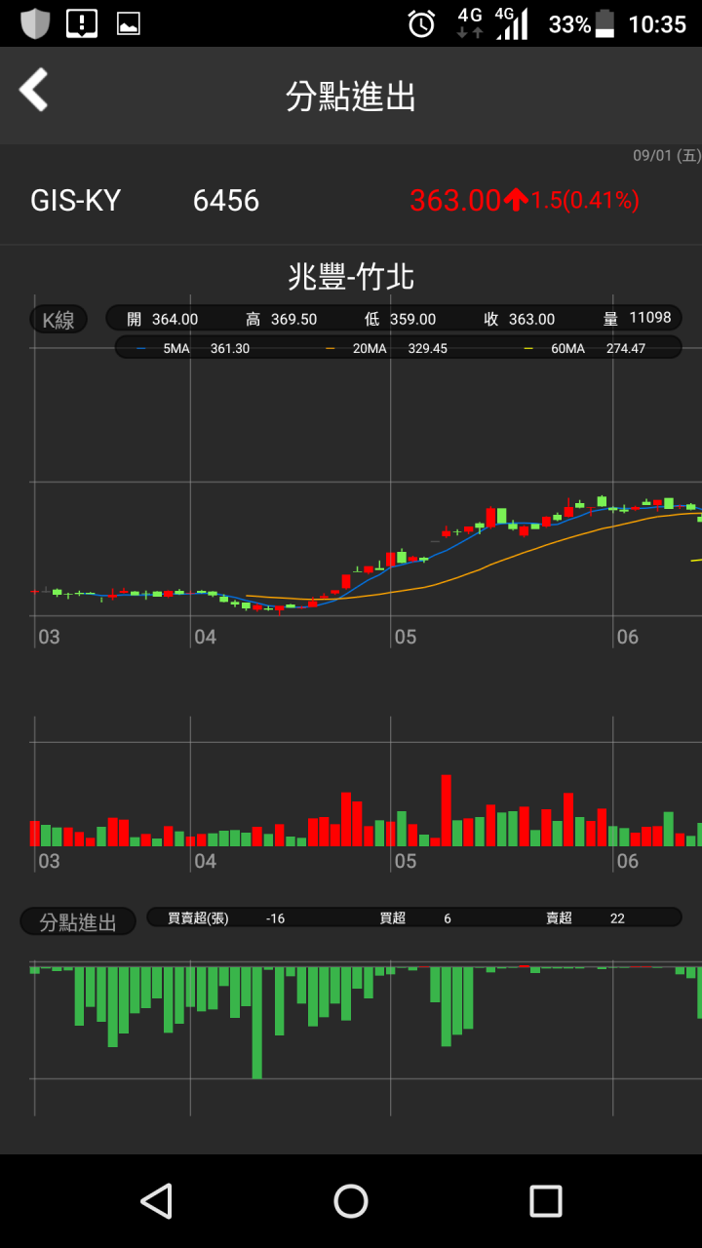
Task: Tap the date 09/01 (五)
Action: pyautogui.click(x=667, y=156)
